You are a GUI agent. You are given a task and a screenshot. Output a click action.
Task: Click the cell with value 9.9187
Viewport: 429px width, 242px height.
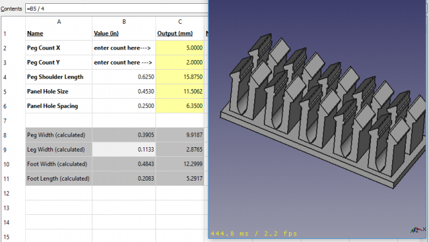pos(180,135)
